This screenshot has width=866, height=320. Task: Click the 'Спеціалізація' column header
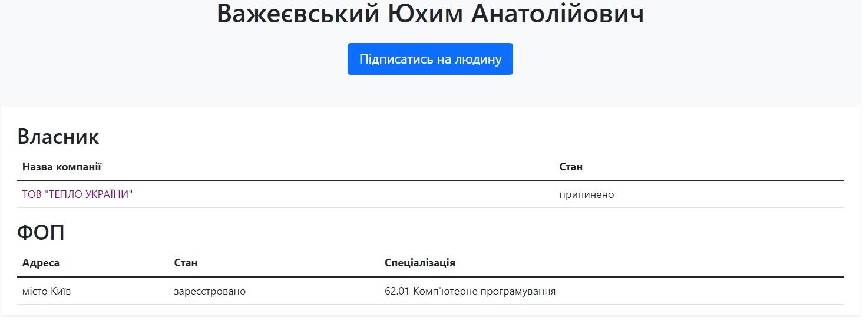[420, 263]
